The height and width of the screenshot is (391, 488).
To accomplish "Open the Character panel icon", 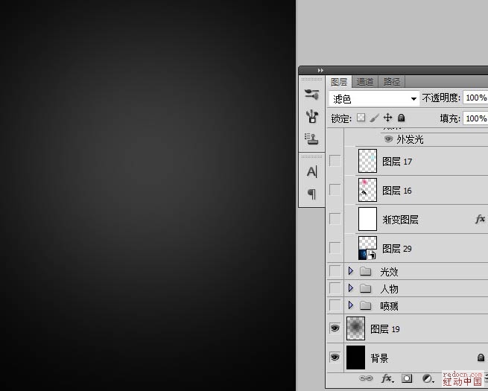I will 312,171.
